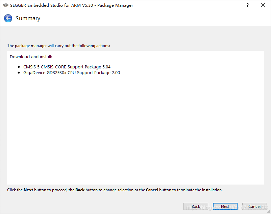Image resolution: width=271 pixels, height=214 pixels.
Task: Go back using the blue arrow icon
Action: pyautogui.click(x=8, y=18)
